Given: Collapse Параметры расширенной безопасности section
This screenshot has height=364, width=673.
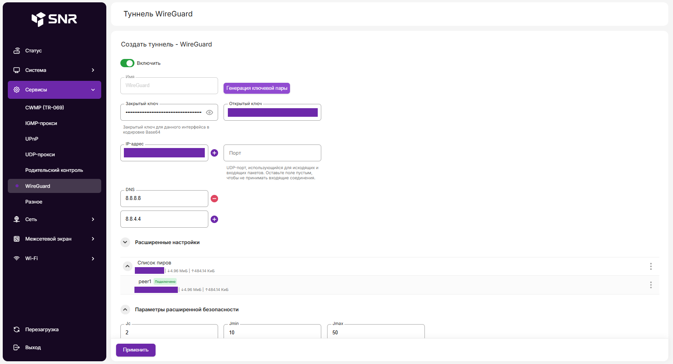Looking at the screenshot, I should (125, 310).
